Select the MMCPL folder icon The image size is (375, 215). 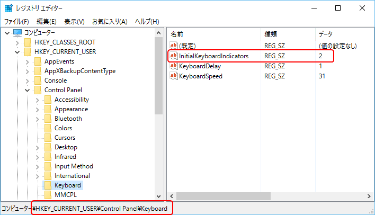48,195
